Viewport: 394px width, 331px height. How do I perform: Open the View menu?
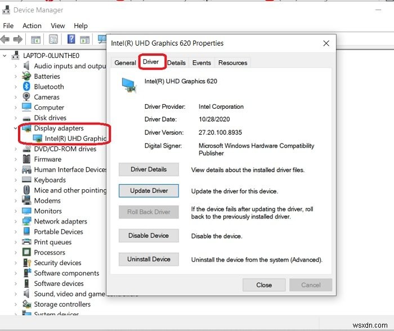pyautogui.click(x=58, y=26)
